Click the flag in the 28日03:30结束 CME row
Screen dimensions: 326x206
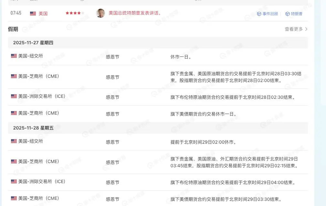(14, 76)
